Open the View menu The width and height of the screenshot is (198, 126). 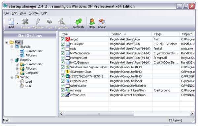23,13
